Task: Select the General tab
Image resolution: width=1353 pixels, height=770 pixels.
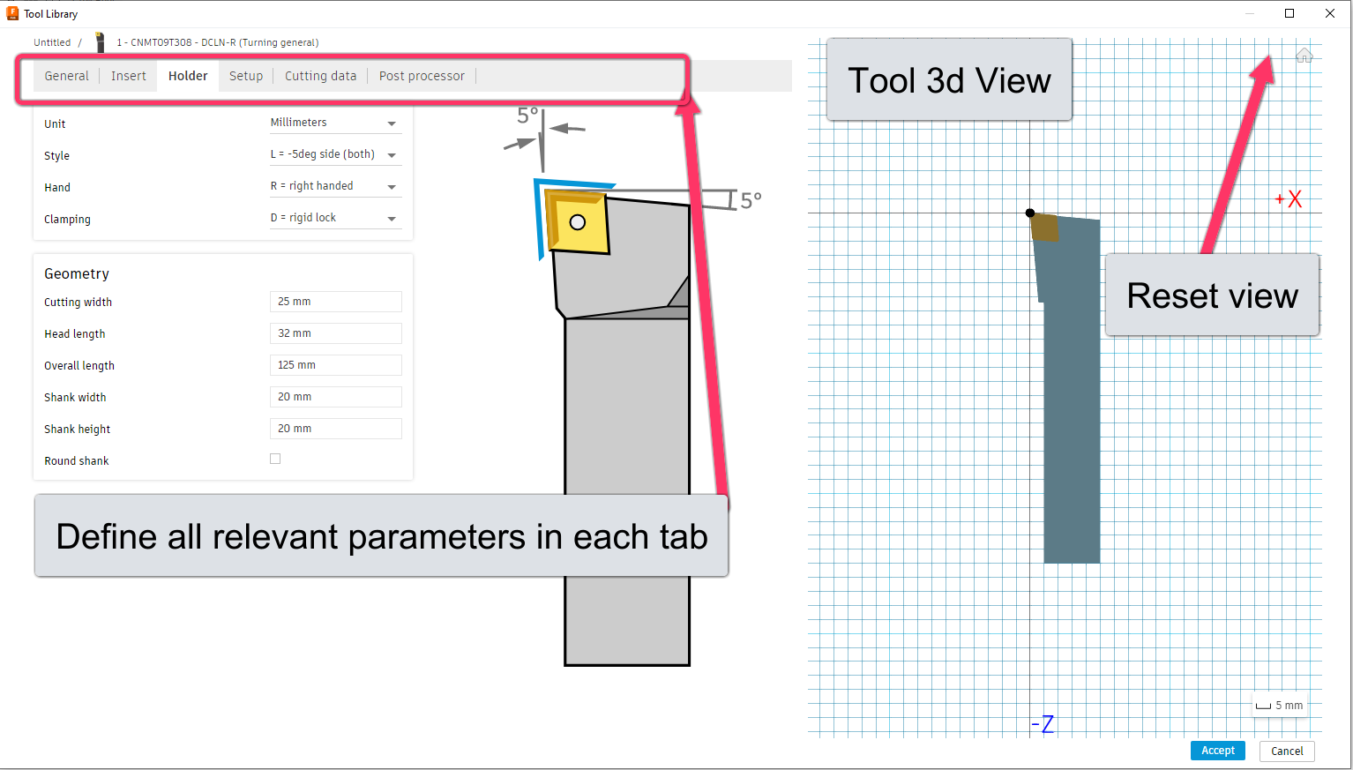Action: coord(66,76)
